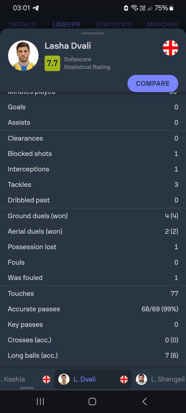Open Android recent apps button

40,401
